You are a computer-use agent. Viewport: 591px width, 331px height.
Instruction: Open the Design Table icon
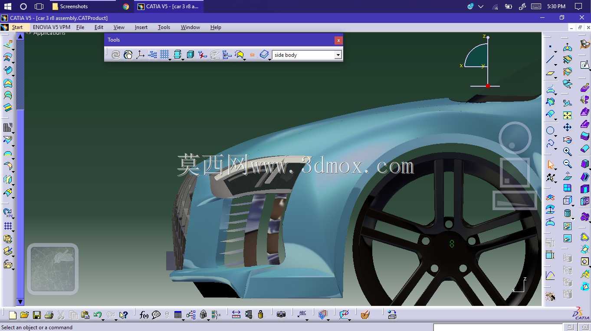click(177, 315)
